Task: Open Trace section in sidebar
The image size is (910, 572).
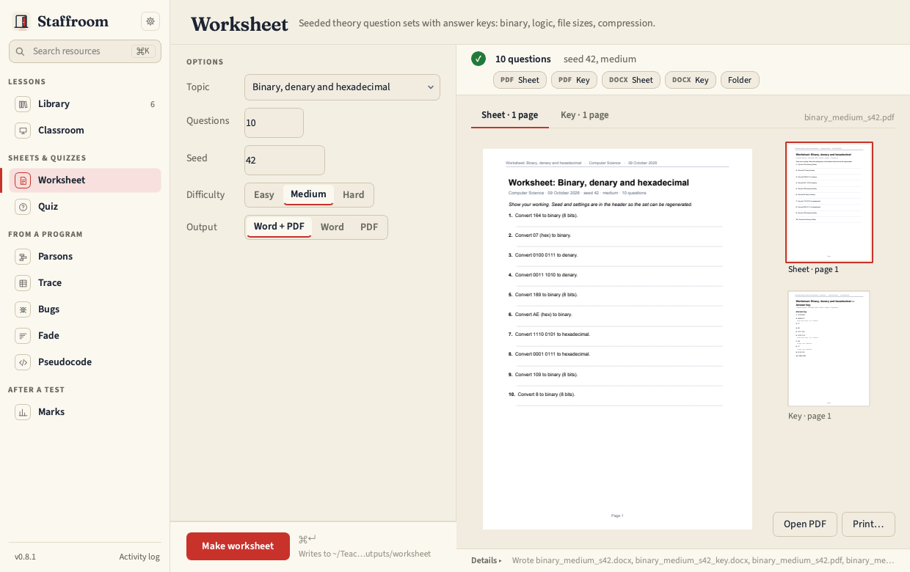Action: pos(85,283)
